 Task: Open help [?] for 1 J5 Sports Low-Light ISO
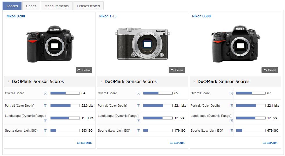138,130
